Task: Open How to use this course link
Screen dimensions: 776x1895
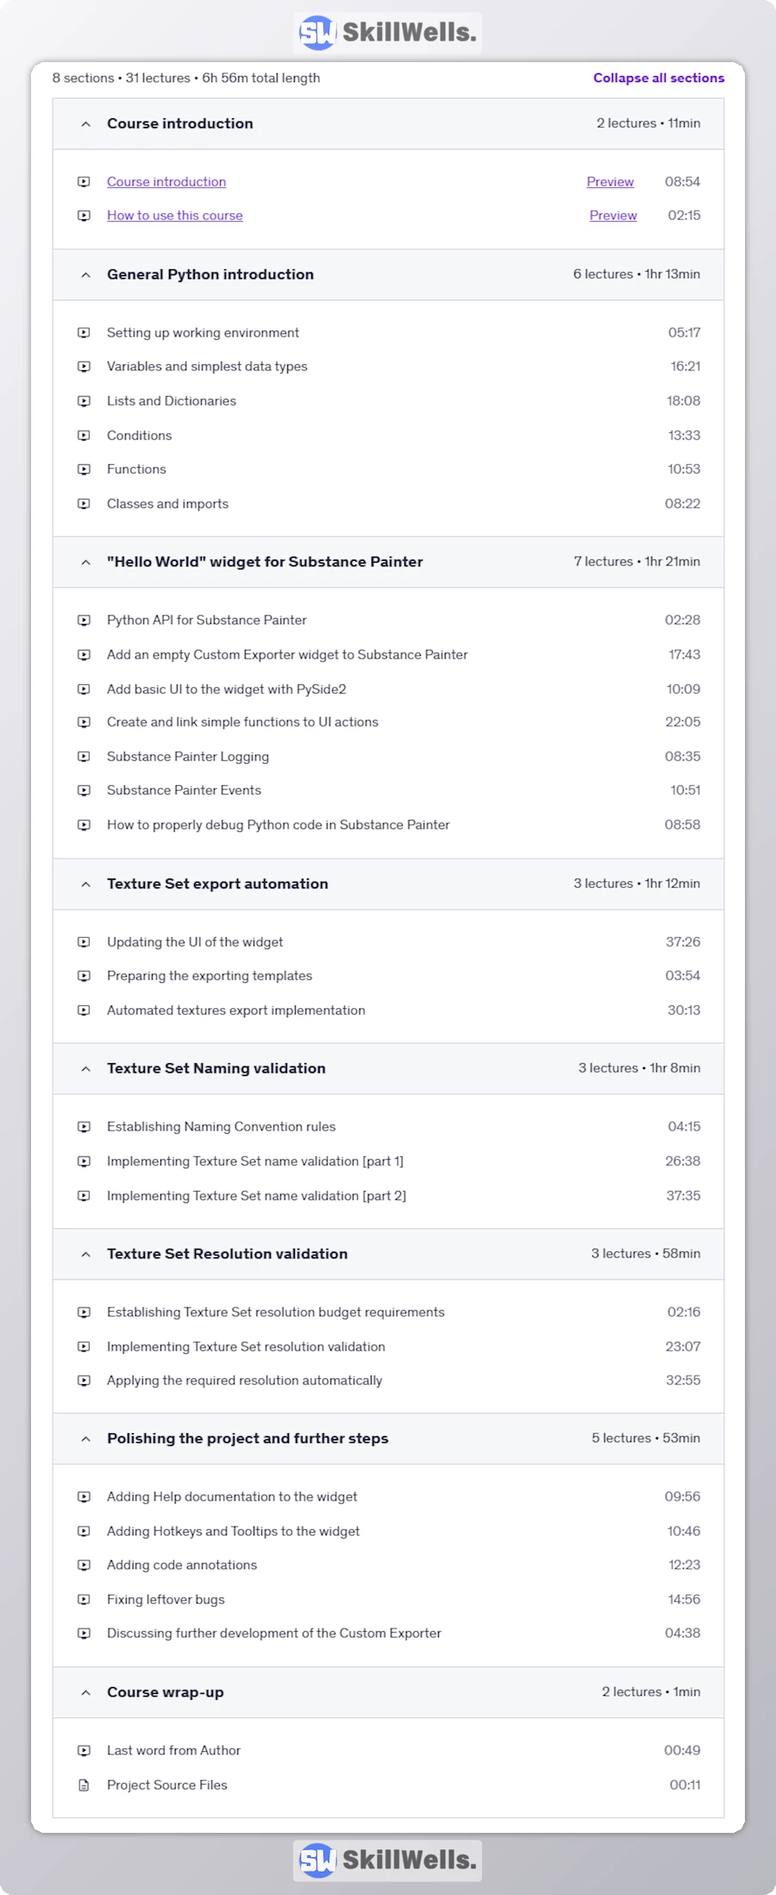Action: (x=175, y=216)
